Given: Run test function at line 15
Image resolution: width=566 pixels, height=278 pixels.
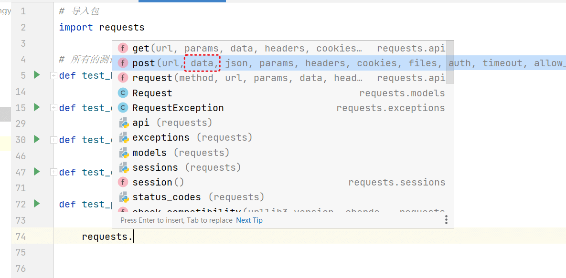Looking at the screenshot, I should [37, 107].
